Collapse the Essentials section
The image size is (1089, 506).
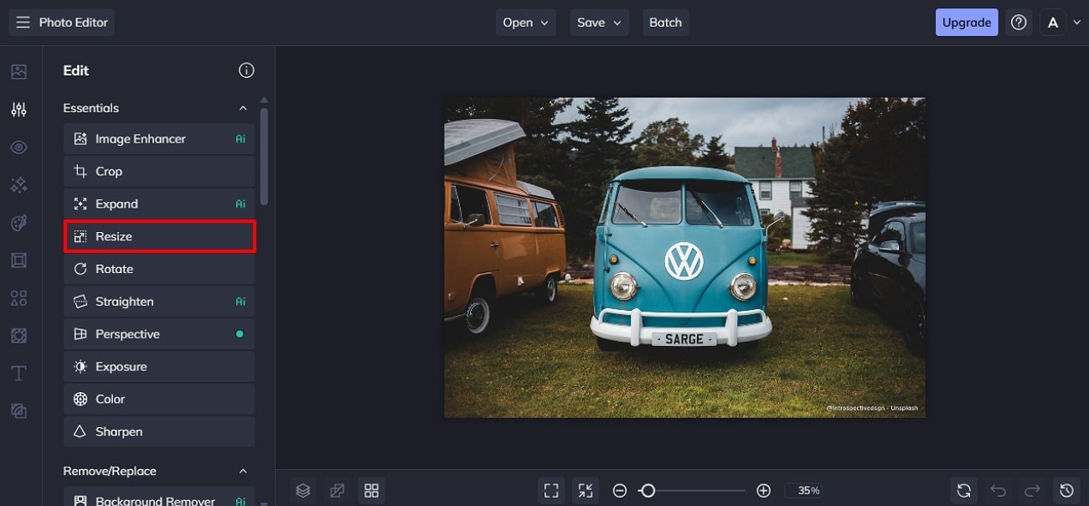click(243, 108)
